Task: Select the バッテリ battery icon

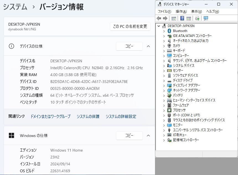Action: pyautogui.click(x=169, y=95)
